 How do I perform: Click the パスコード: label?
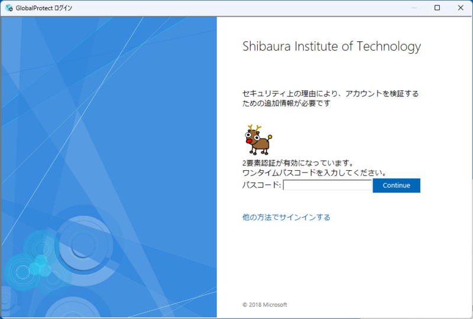(x=261, y=185)
